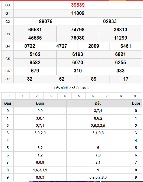The image size is (143, 182).
Task: Click the special prize number 39539
Action: (x=78, y=5)
